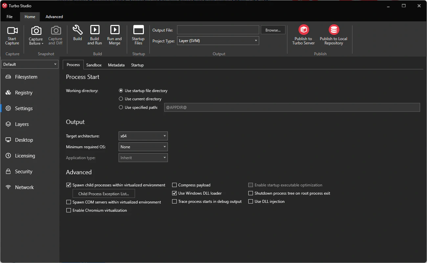Select Use current directory radio button
427x263 pixels.
pyautogui.click(x=121, y=99)
